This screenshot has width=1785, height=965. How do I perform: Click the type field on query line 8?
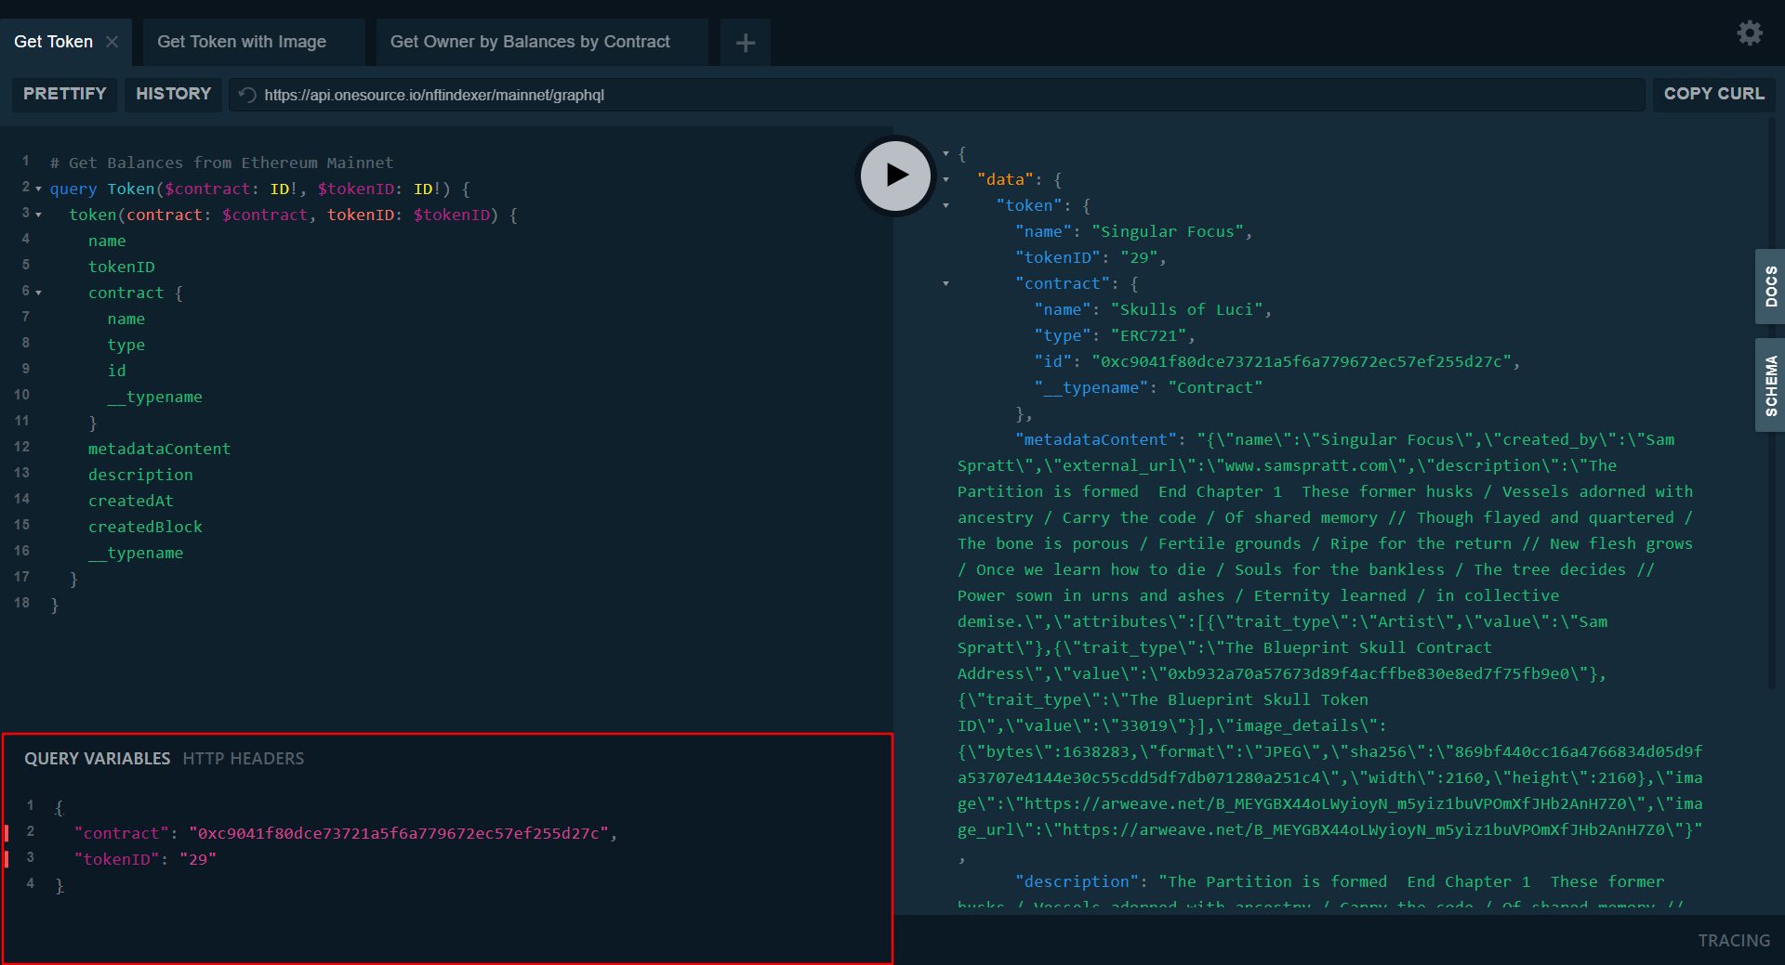(x=126, y=345)
